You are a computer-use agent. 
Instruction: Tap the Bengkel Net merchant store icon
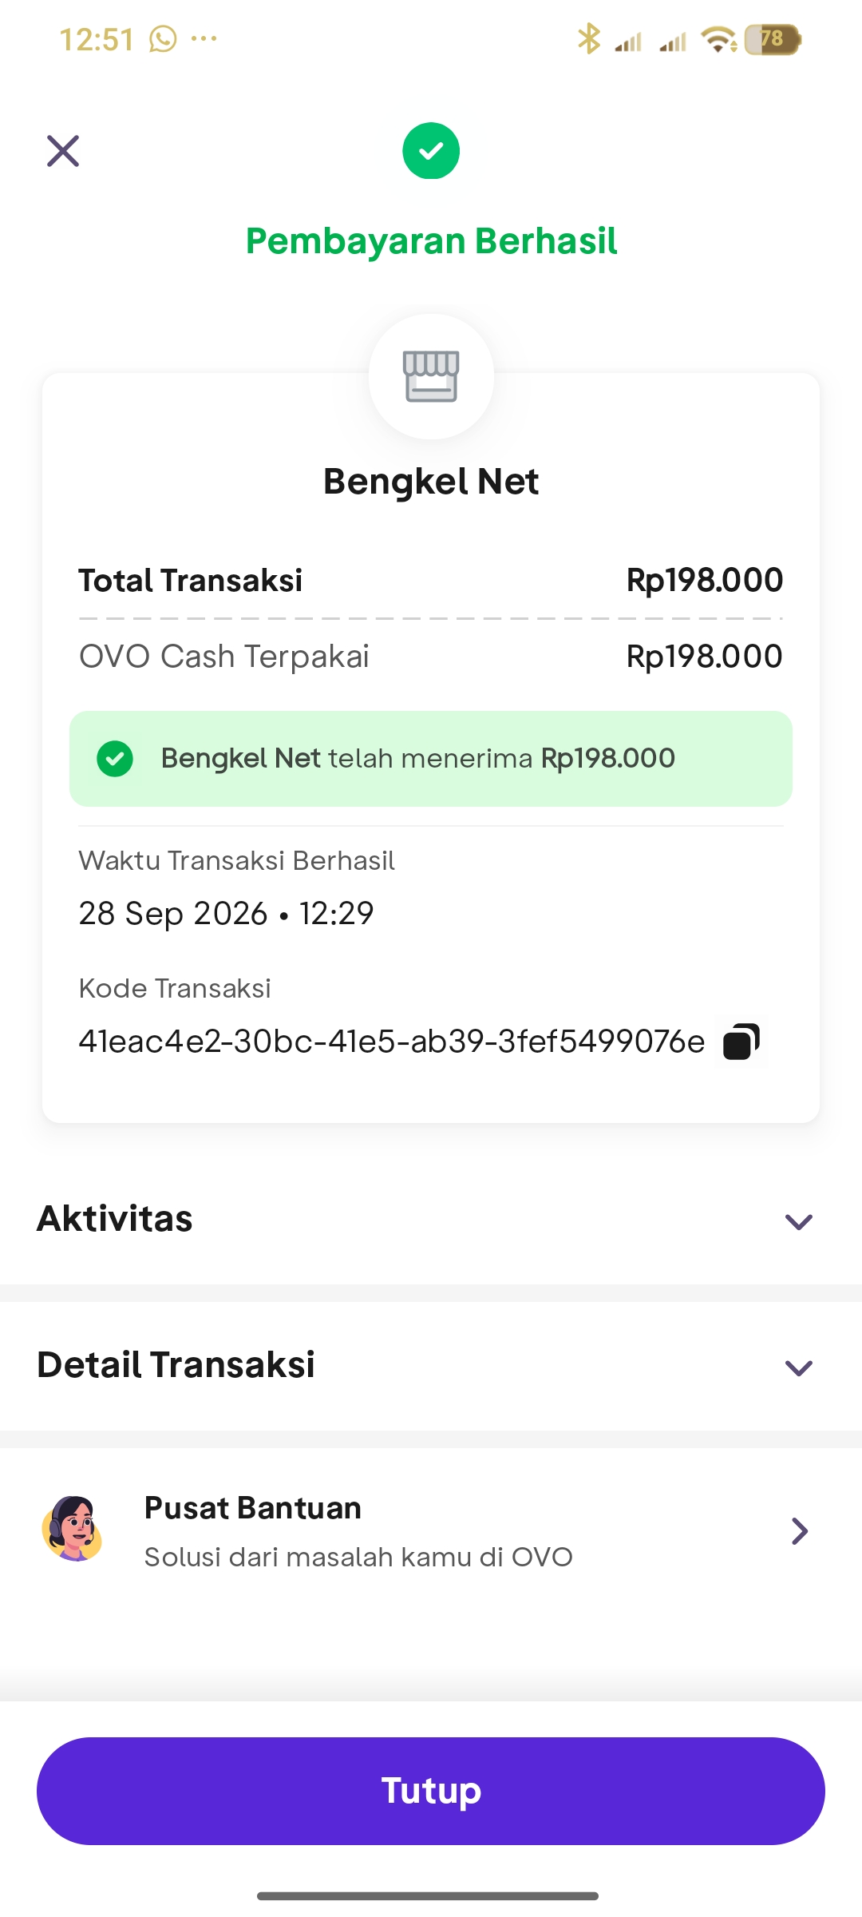pyautogui.click(x=431, y=376)
